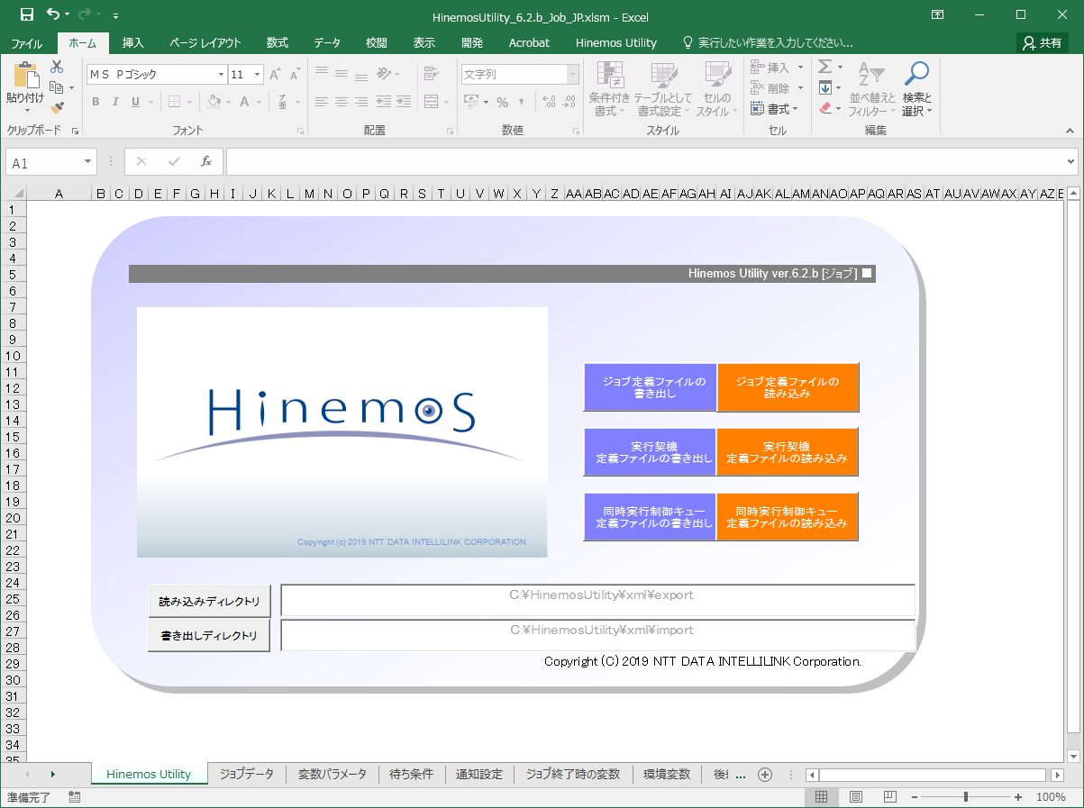This screenshot has width=1084, height=808.
Task: Open the 書式 Format cells dropdown
Action: coord(774,109)
